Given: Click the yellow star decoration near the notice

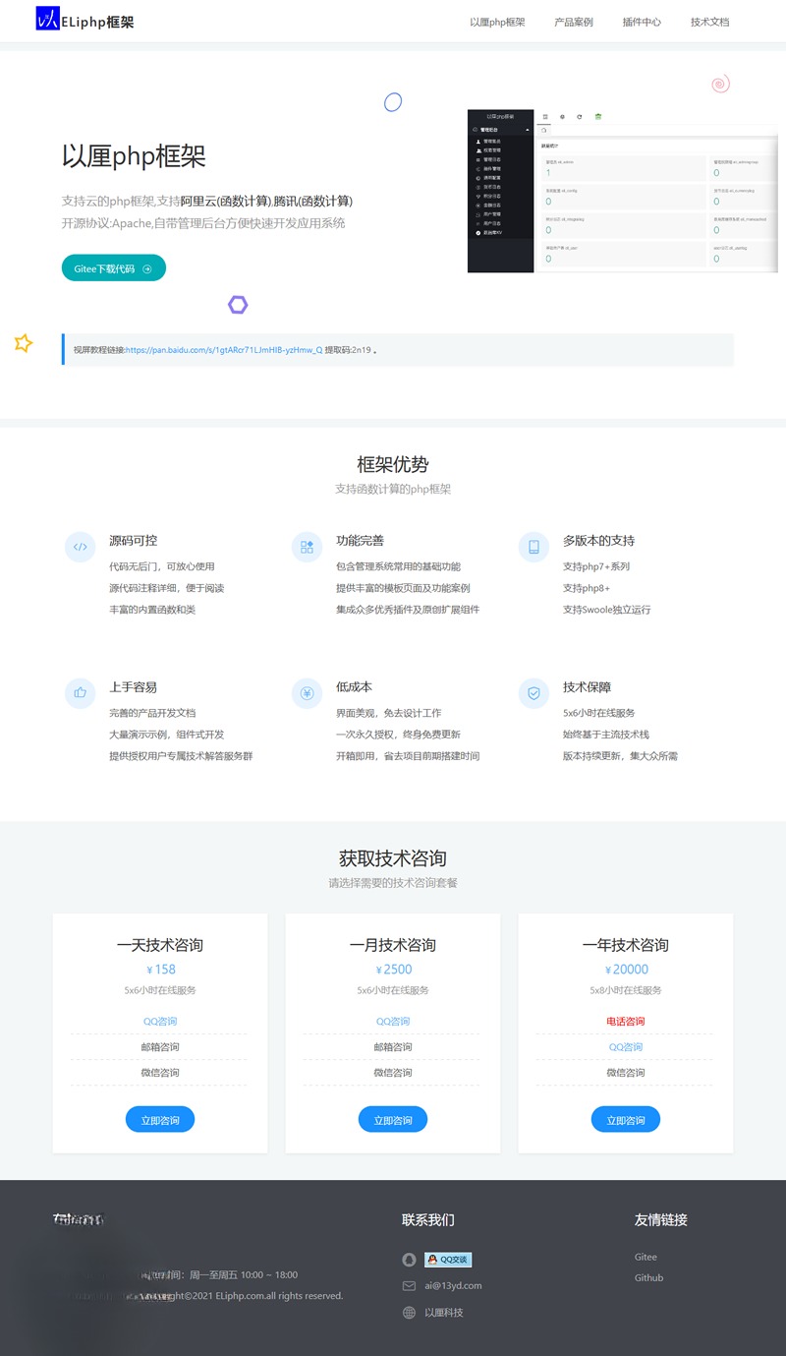Looking at the screenshot, I should pos(23,343).
